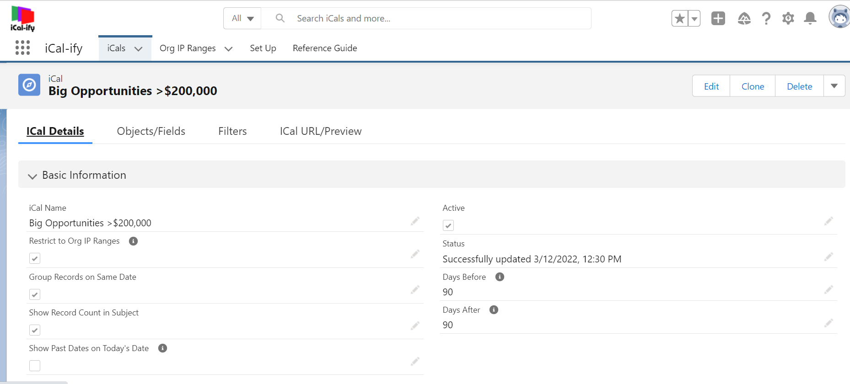This screenshot has height=384, width=850.
Task: Switch to the ICal URL/Preview tab
Action: pos(321,131)
